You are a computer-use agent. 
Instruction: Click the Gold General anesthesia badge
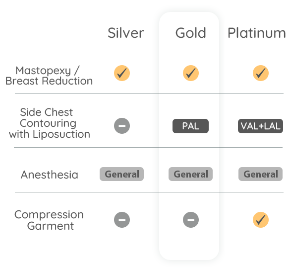point(190,174)
